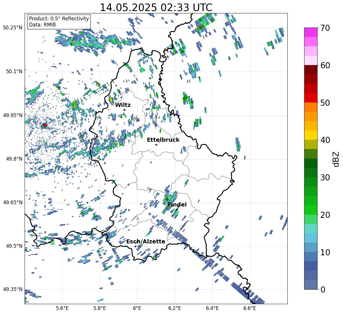Click the 5.8°E longitude label
343x314 pixels.
pyautogui.click(x=100, y=308)
